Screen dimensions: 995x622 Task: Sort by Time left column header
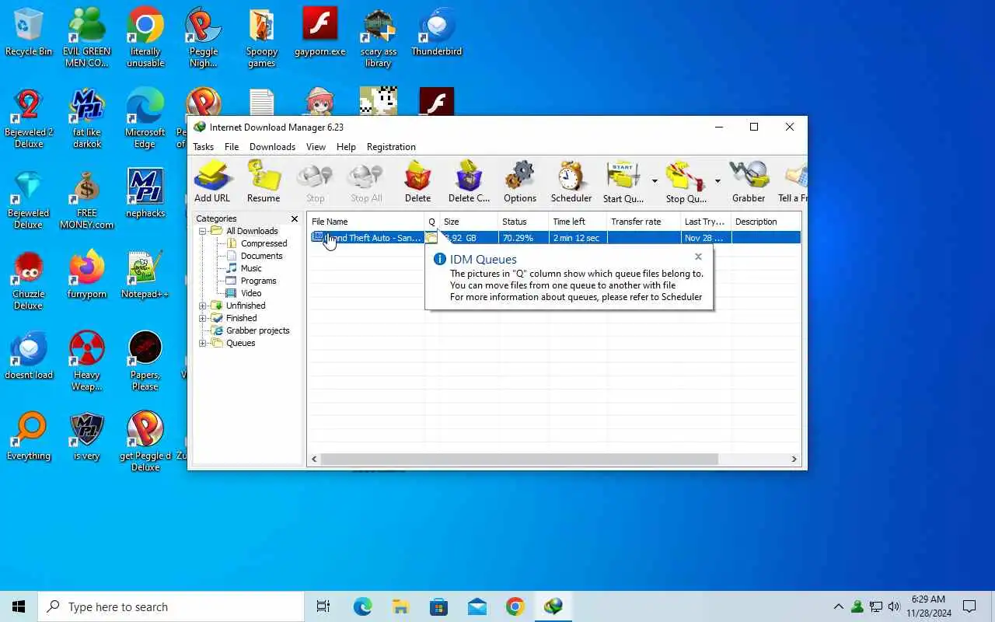pyautogui.click(x=578, y=222)
